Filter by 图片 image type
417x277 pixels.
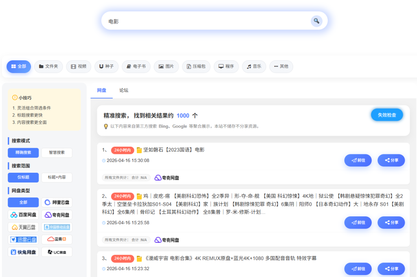pyautogui.click(x=166, y=66)
